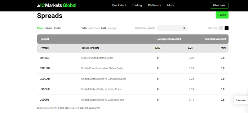Open the Platforms menu

click(x=154, y=5)
